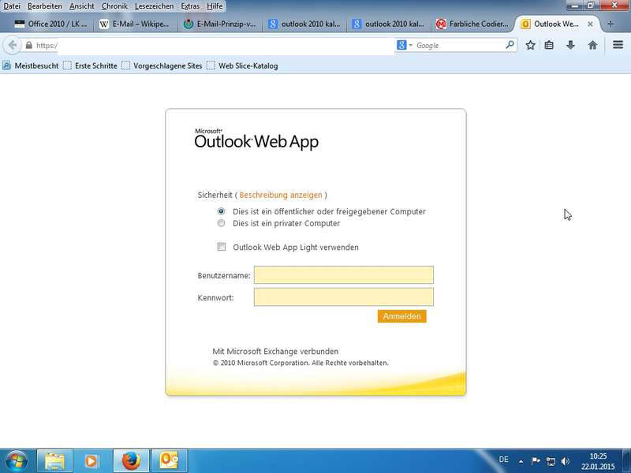The image size is (631, 473).
Task: Open the downloads arrow icon
Action: 570,45
